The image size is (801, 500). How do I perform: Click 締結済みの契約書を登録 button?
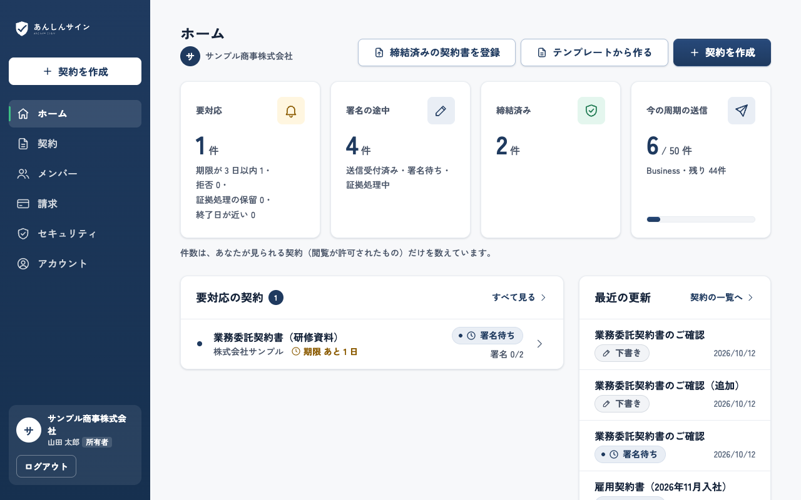(x=437, y=52)
